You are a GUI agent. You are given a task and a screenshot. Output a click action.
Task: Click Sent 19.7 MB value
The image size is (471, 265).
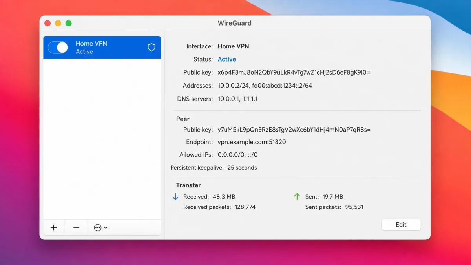333,197
